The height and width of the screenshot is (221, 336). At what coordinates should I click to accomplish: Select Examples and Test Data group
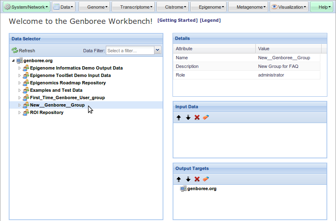click(x=56, y=90)
